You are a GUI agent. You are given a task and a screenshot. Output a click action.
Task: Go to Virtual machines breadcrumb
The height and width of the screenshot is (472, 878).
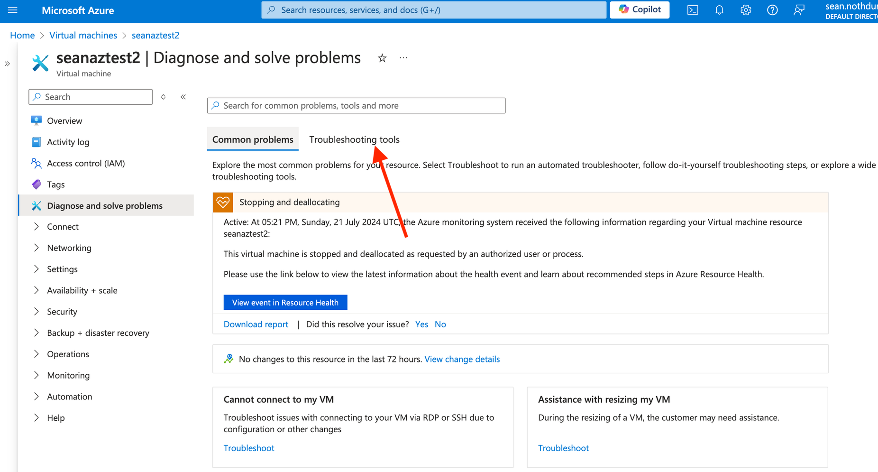pos(83,35)
